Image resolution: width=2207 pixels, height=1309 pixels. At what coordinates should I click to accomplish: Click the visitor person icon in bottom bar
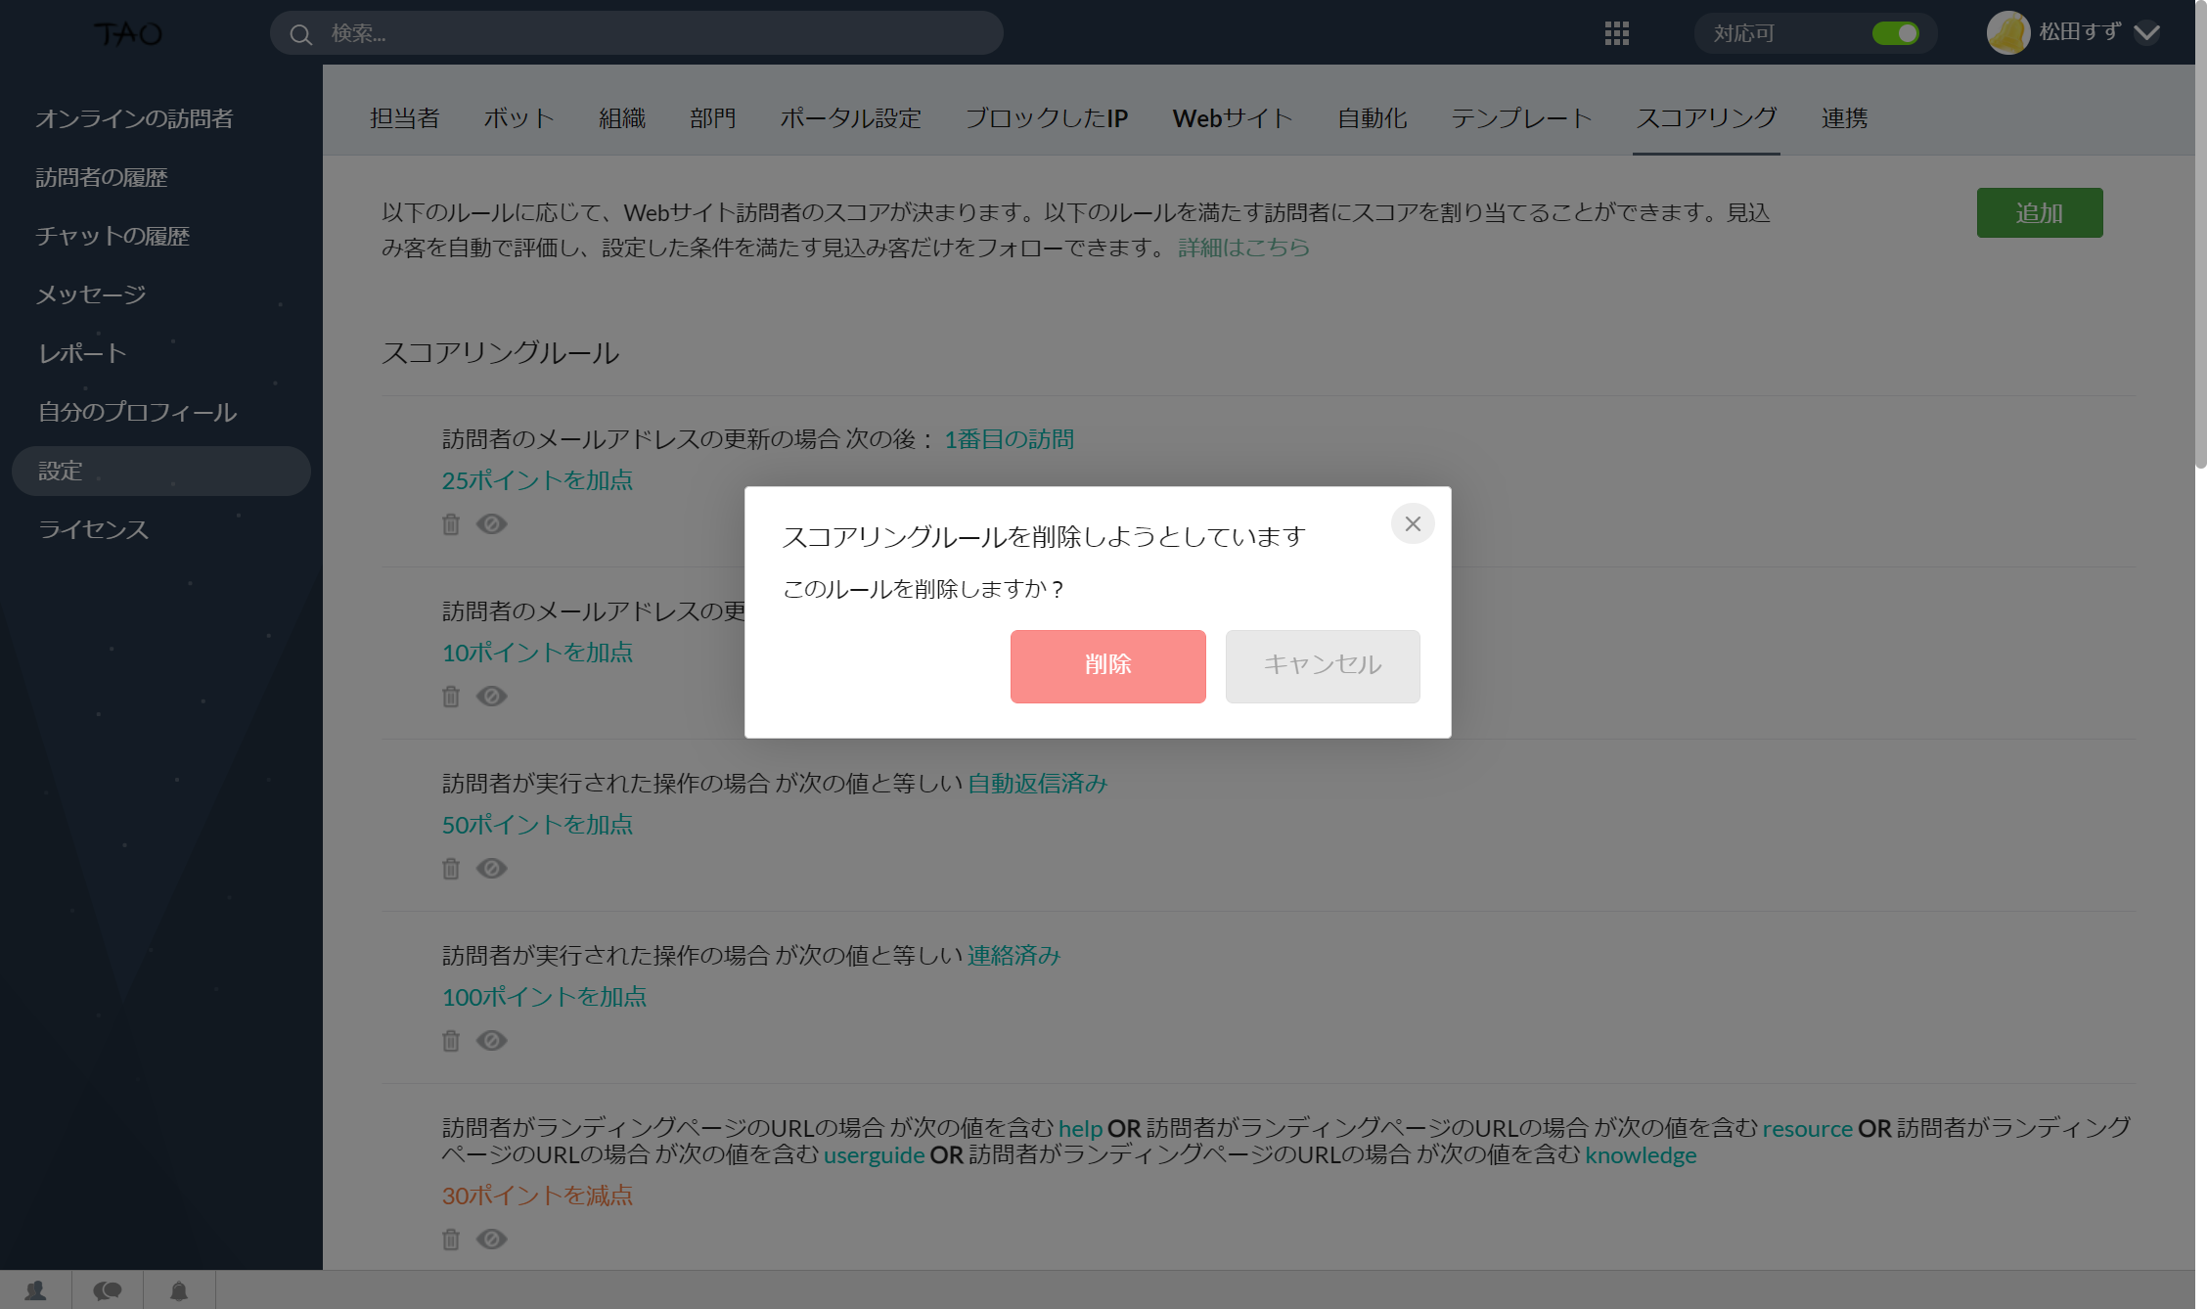[36, 1290]
